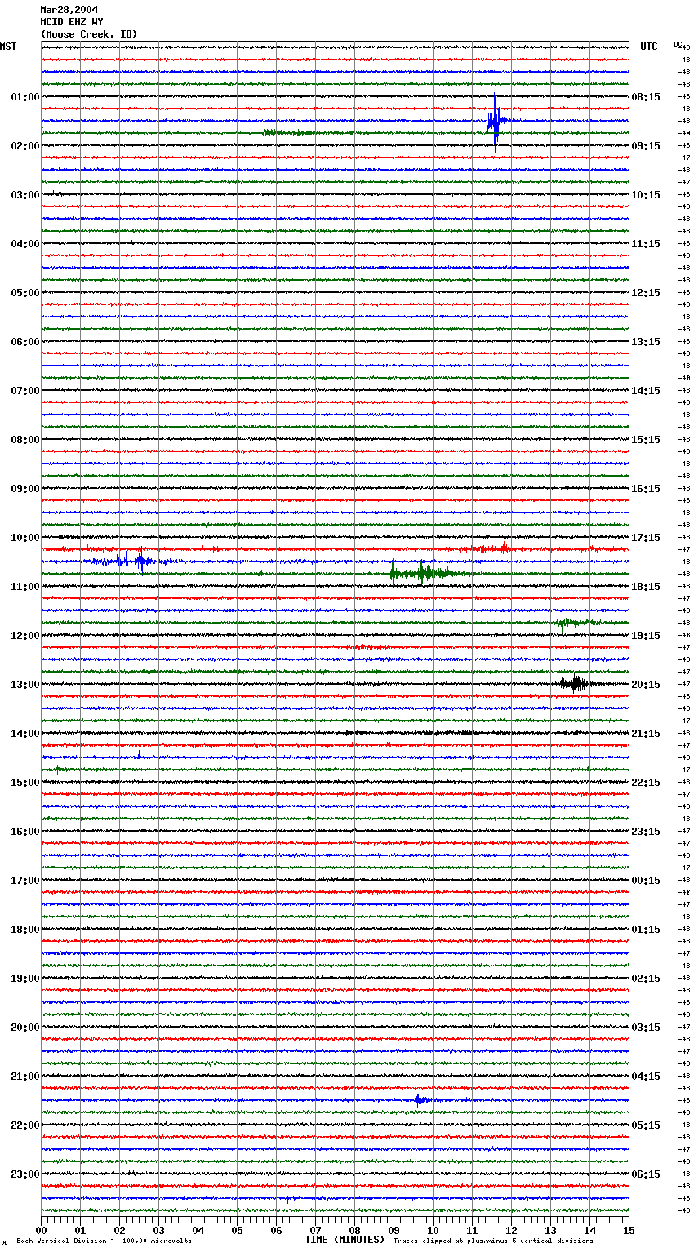Select the 07:00 MST time label
694x1252 pixels.
coord(25,391)
